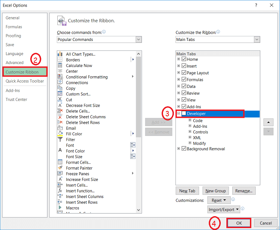Enable the Developer tab checkbox
Screen dimensions: 280x230
tap(184, 114)
